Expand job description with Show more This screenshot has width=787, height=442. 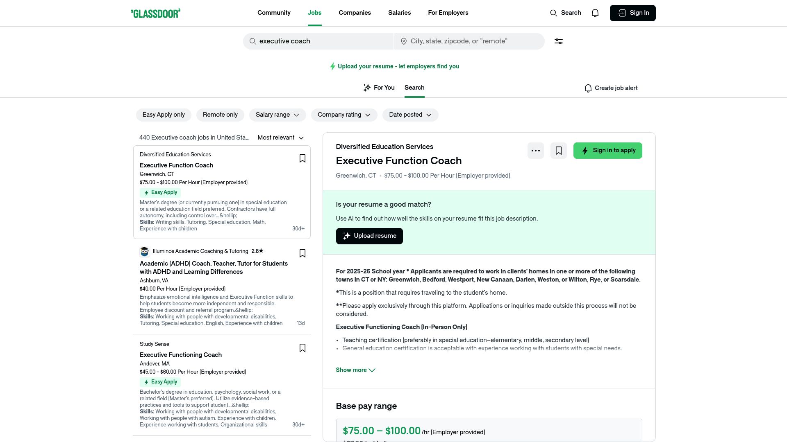click(355, 370)
